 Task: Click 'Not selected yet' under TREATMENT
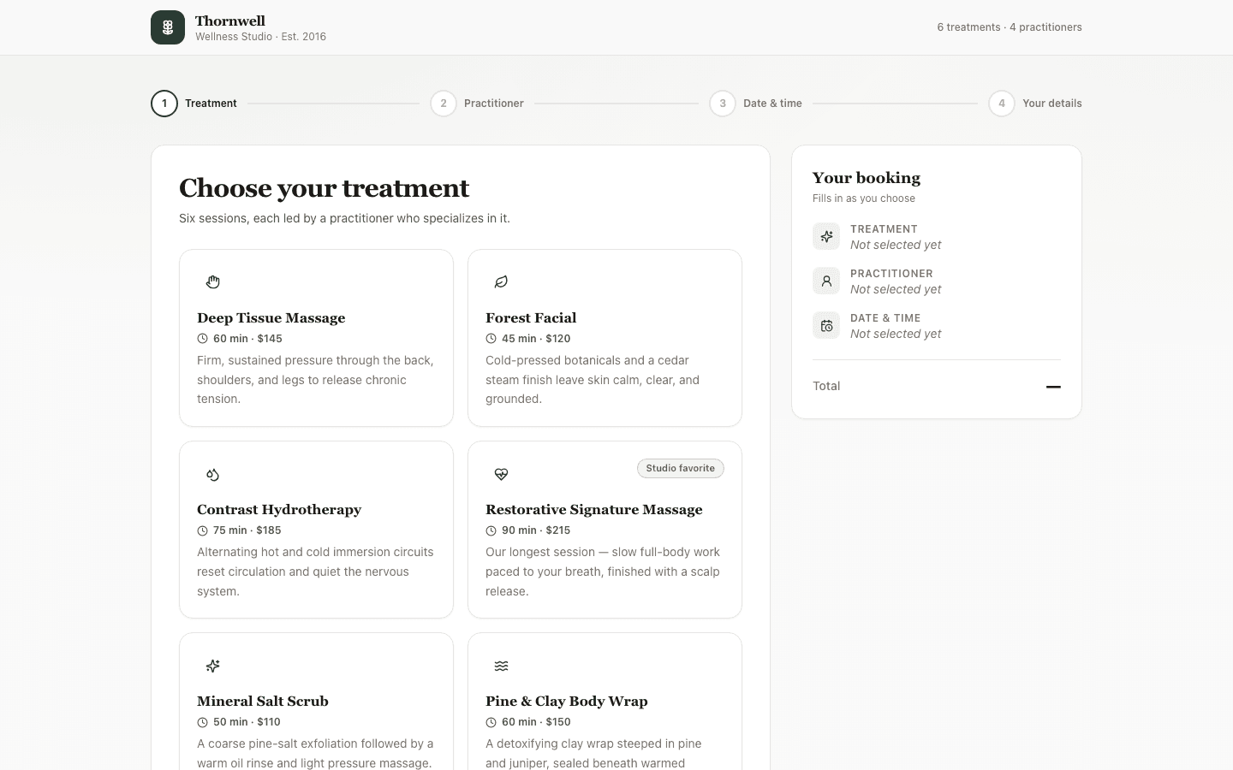click(x=896, y=245)
